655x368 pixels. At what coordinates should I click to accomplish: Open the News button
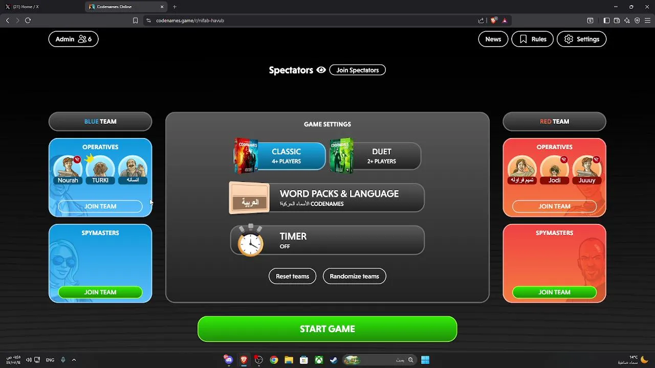click(493, 39)
